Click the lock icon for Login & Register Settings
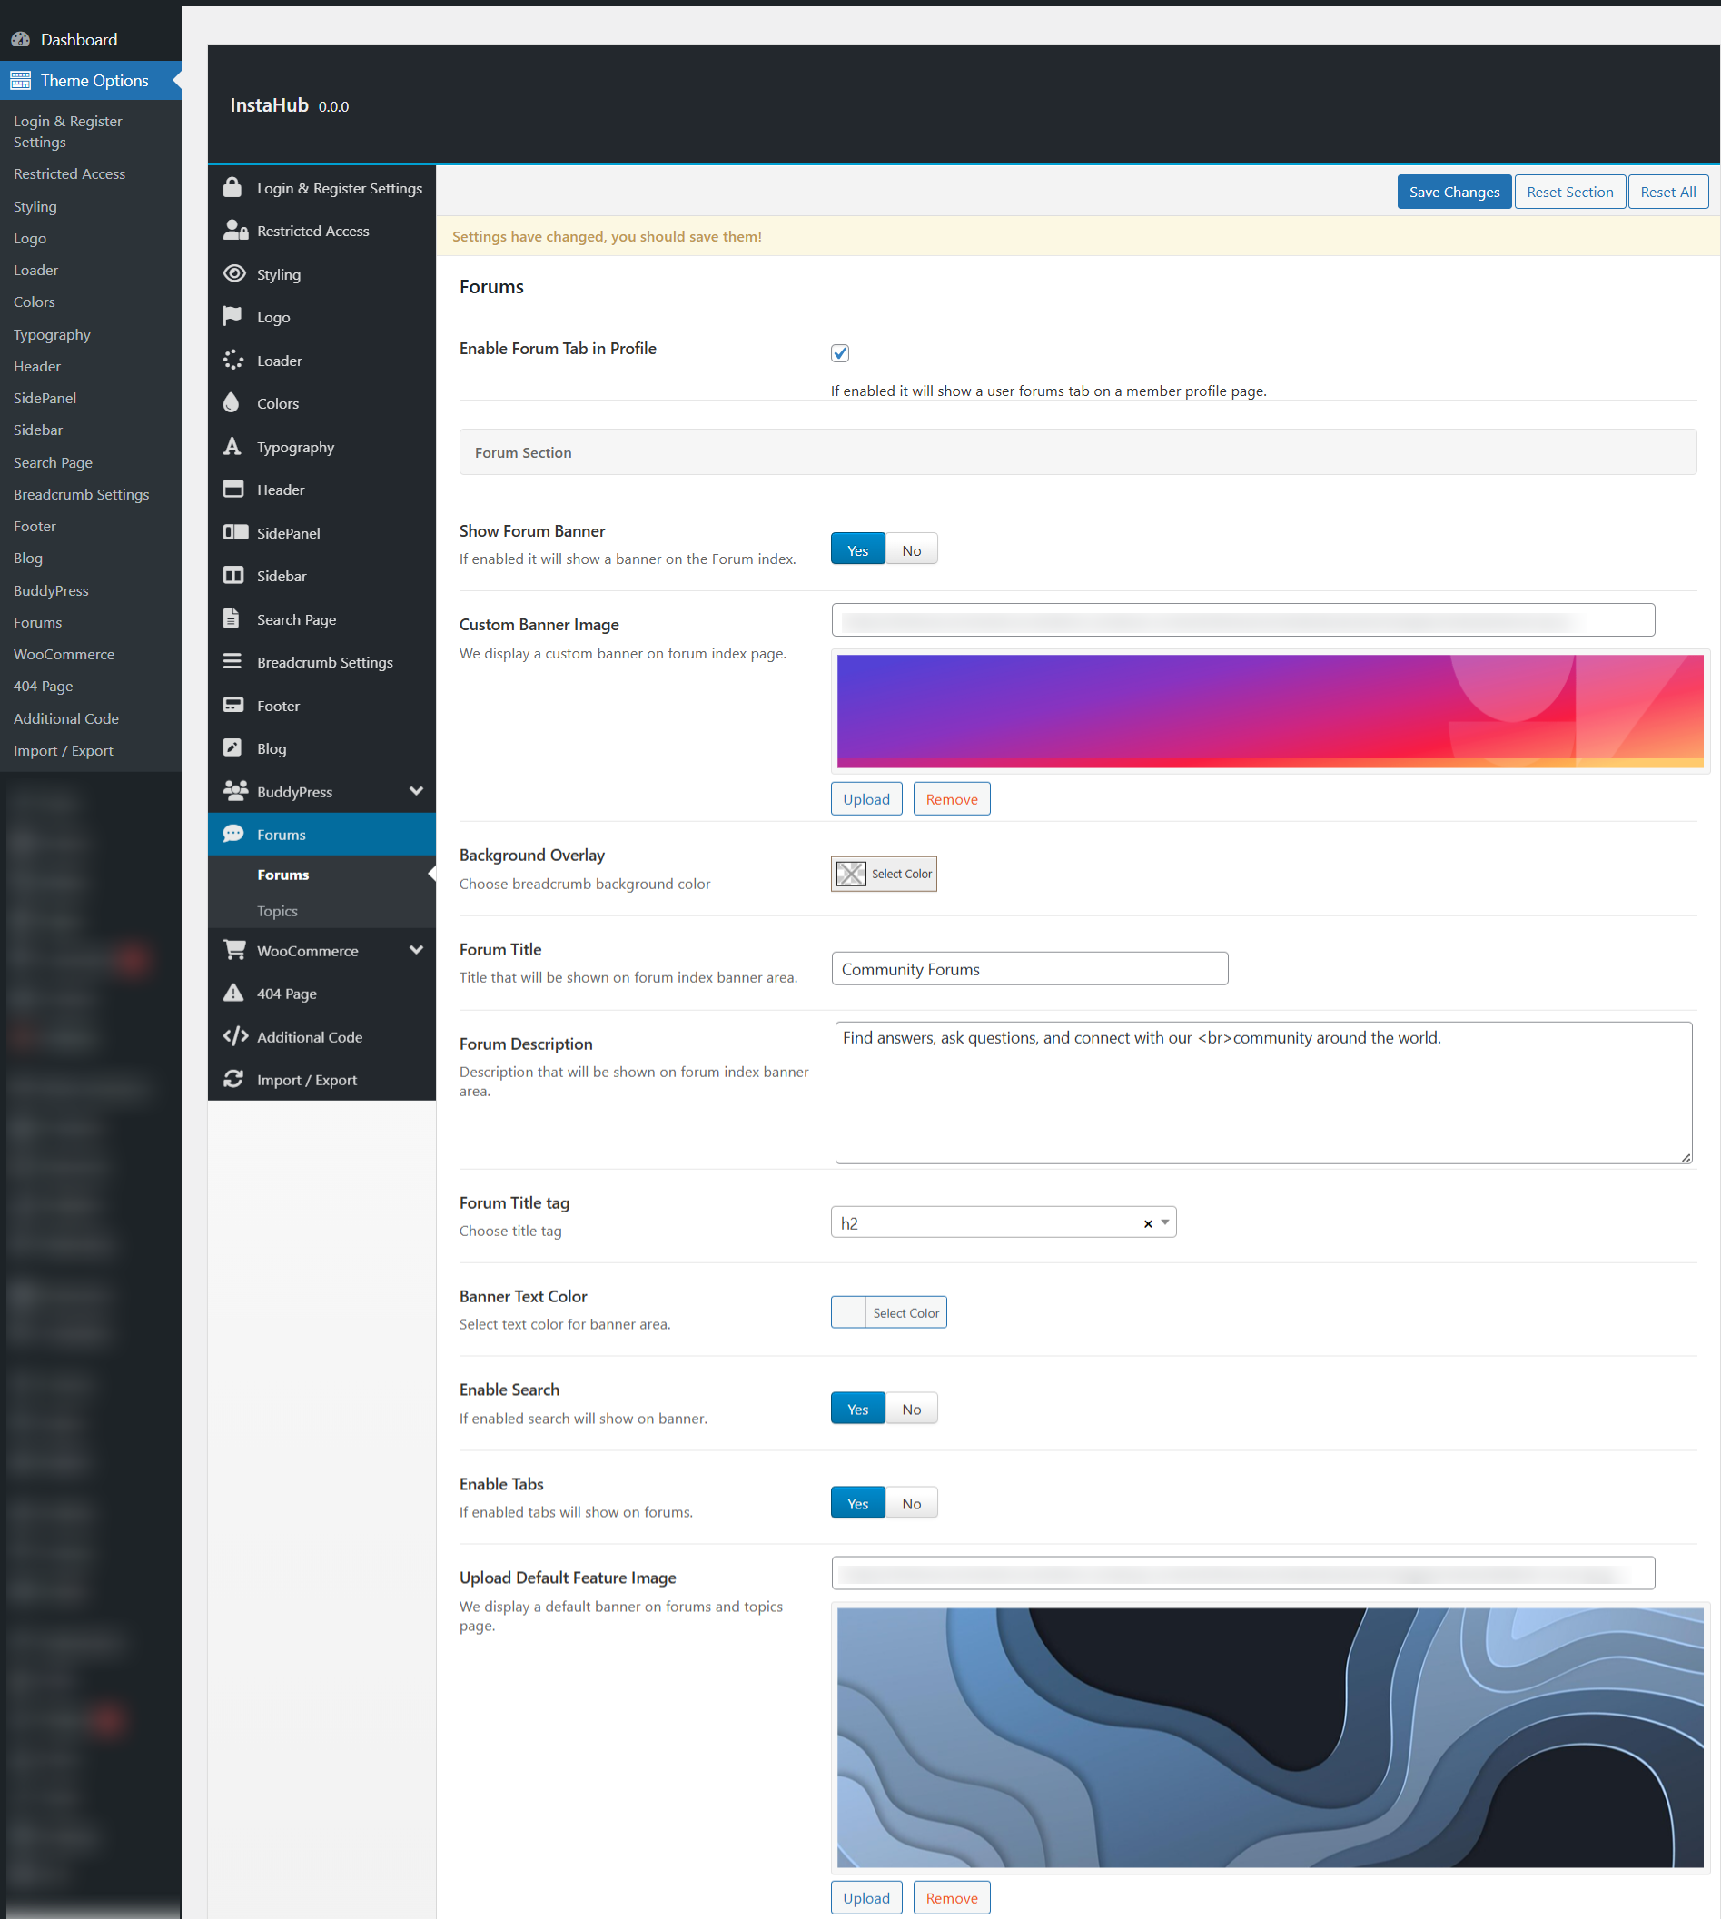The width and height of the screenshot is (1721, 1919). click(232, 187)
